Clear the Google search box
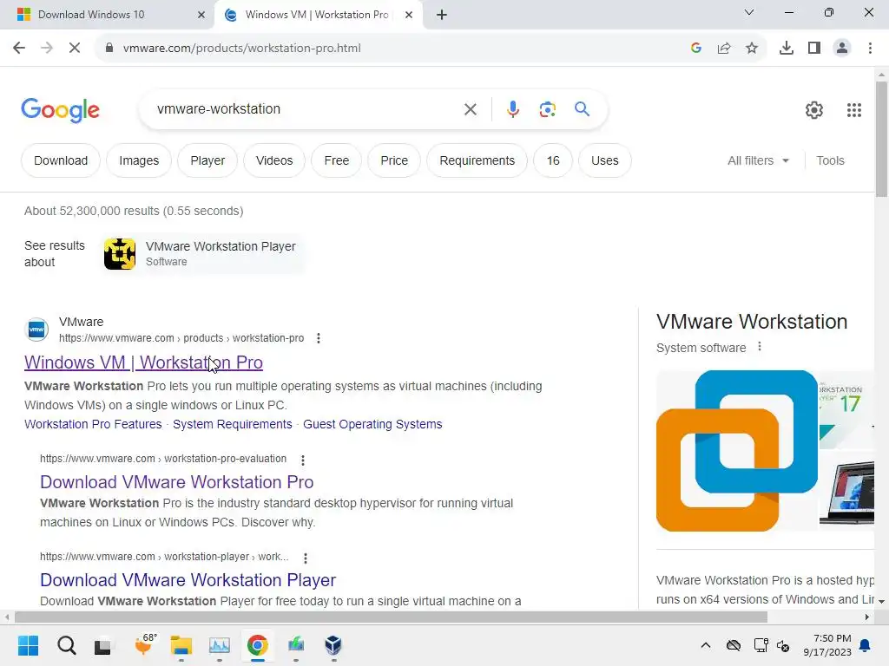This screenshot has height=666, width=889. (471, 109)
